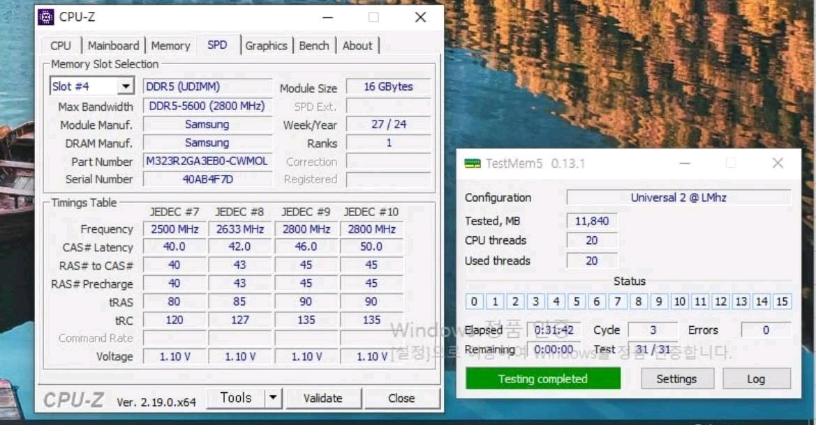Image resolution: width=816 pixels, height=425 pixels.
Task: Click status thread box 15 in TestMem5
Action: [x=782, y=302]
